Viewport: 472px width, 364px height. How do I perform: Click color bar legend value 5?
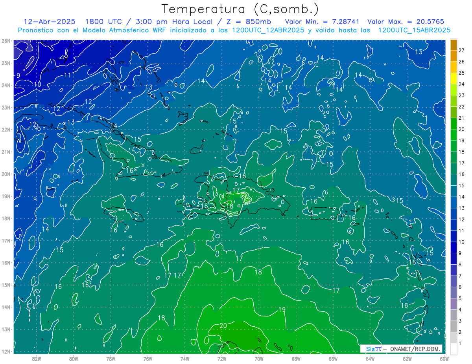pos(461,298)
